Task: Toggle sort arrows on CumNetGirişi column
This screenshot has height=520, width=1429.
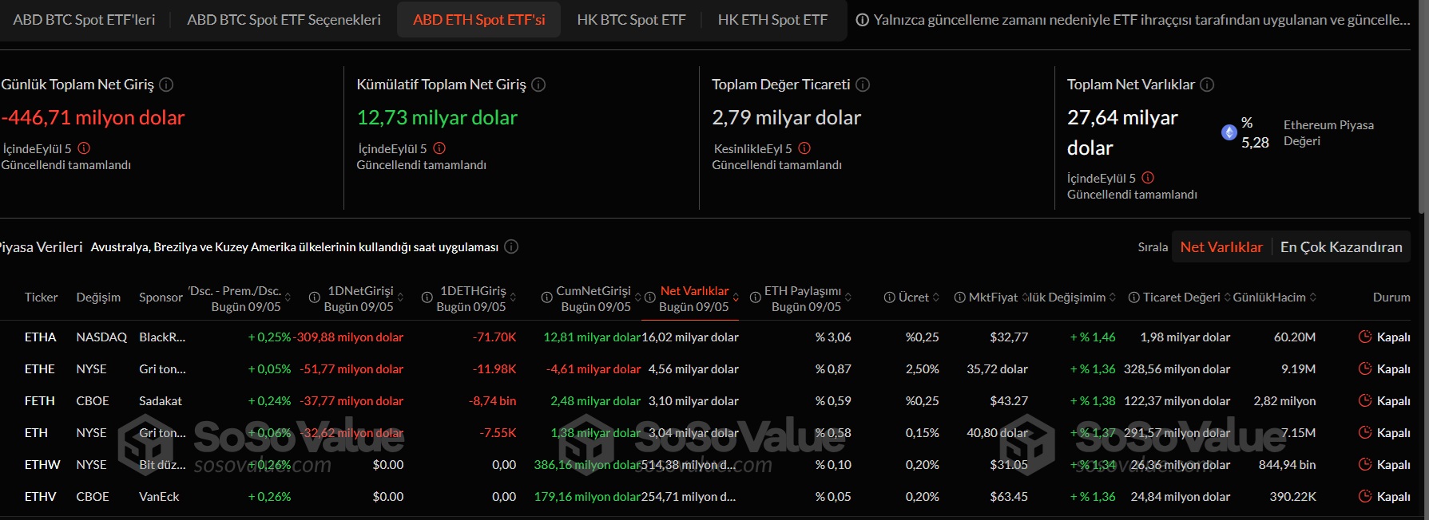Action: click(x=637, y=297)
